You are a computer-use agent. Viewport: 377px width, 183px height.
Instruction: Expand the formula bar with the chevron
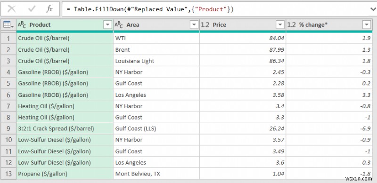click(x=373, y=9)
